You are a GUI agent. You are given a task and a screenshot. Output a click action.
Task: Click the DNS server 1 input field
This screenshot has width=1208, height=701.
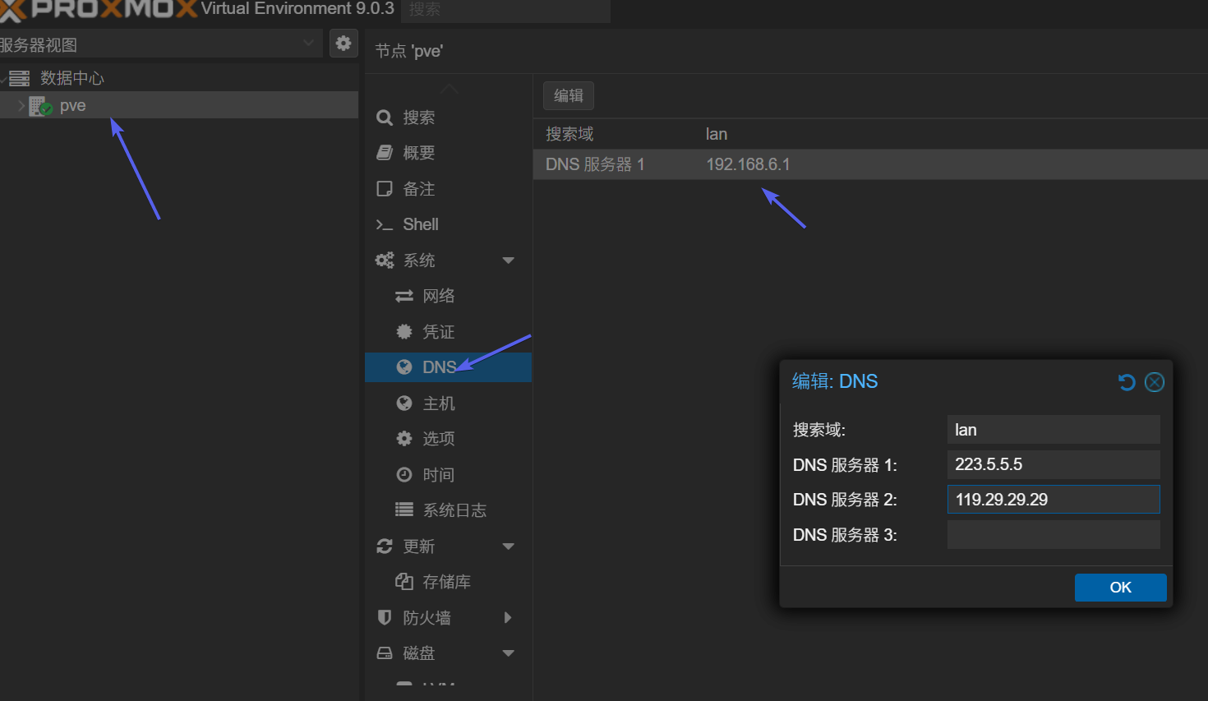coord(1054,464)
